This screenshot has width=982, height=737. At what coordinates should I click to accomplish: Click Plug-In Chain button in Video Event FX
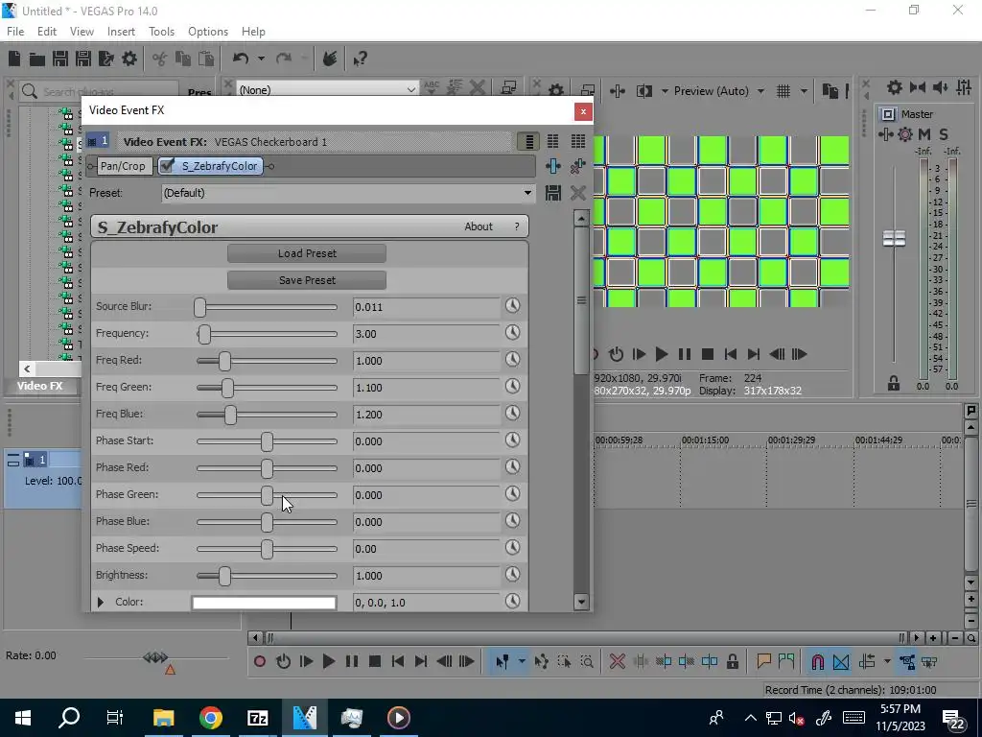click(x=553, y=166)
